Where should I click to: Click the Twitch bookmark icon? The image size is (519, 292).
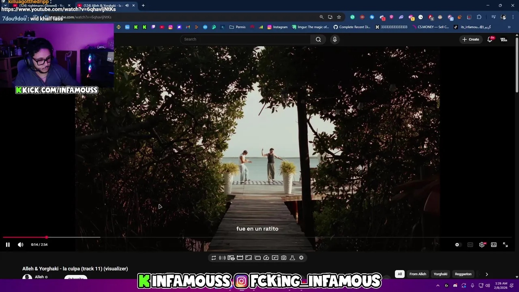point(153,27)
